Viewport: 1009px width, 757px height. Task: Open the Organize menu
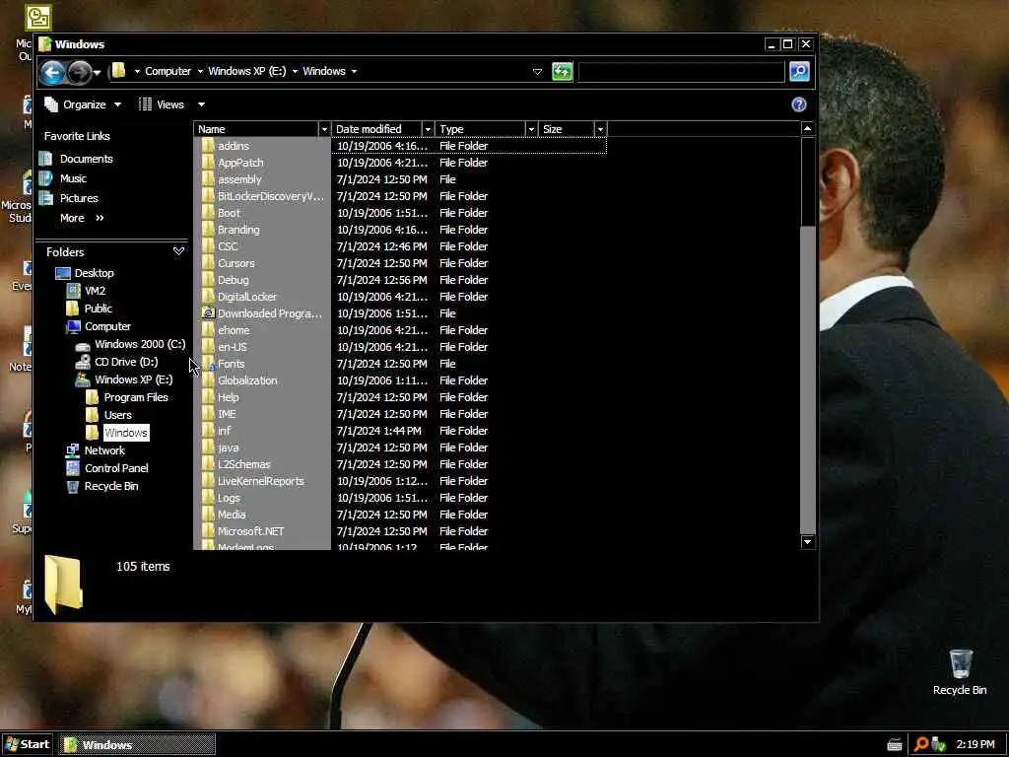pyautogui.click(x=83, y=104)
